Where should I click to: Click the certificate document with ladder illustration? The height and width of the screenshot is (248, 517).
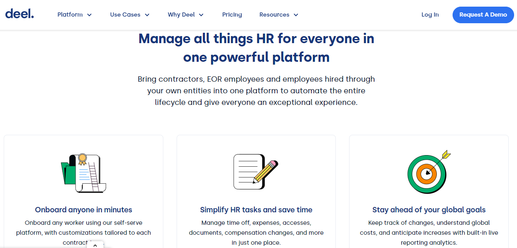point(84,173)
